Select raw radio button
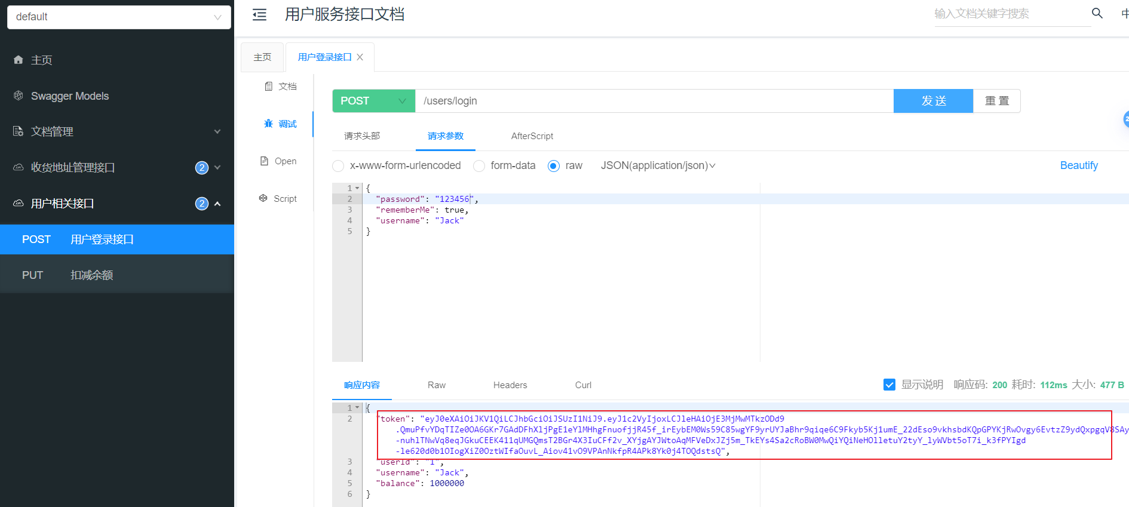 (x=554, y=166)
